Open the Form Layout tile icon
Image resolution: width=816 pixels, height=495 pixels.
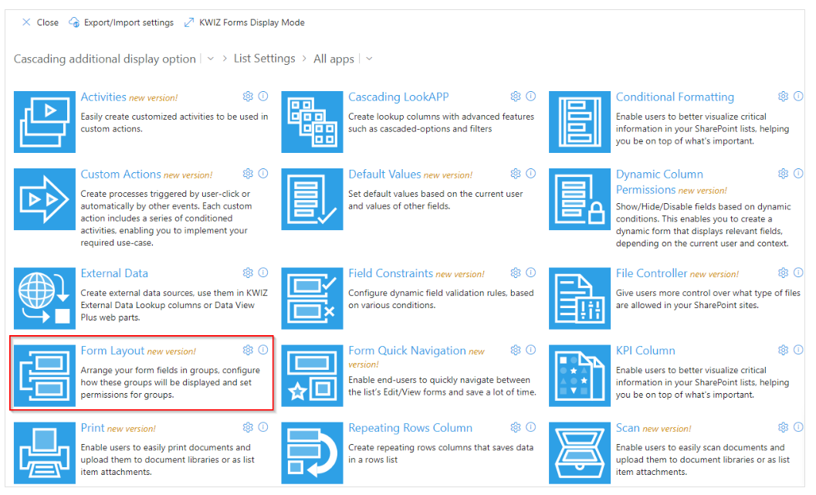(44, 375)
